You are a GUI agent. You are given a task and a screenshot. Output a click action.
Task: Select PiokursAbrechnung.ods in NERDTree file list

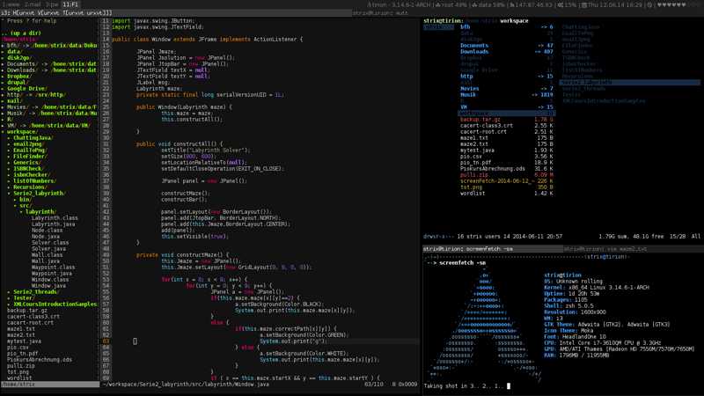pyautogui.click(x=39, y=360)
